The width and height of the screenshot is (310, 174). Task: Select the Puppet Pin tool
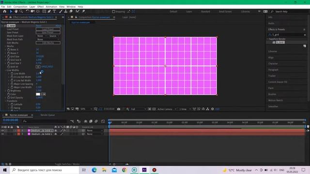[83, 12]
